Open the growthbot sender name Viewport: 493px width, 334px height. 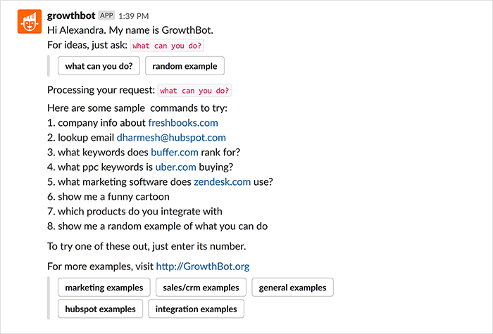[x=71, y=15]
